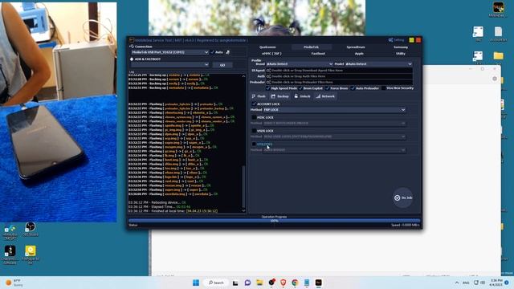Screen dimensions: 514x289
Task: Open the chat app on the taskbar
Action: pos(247,283)
